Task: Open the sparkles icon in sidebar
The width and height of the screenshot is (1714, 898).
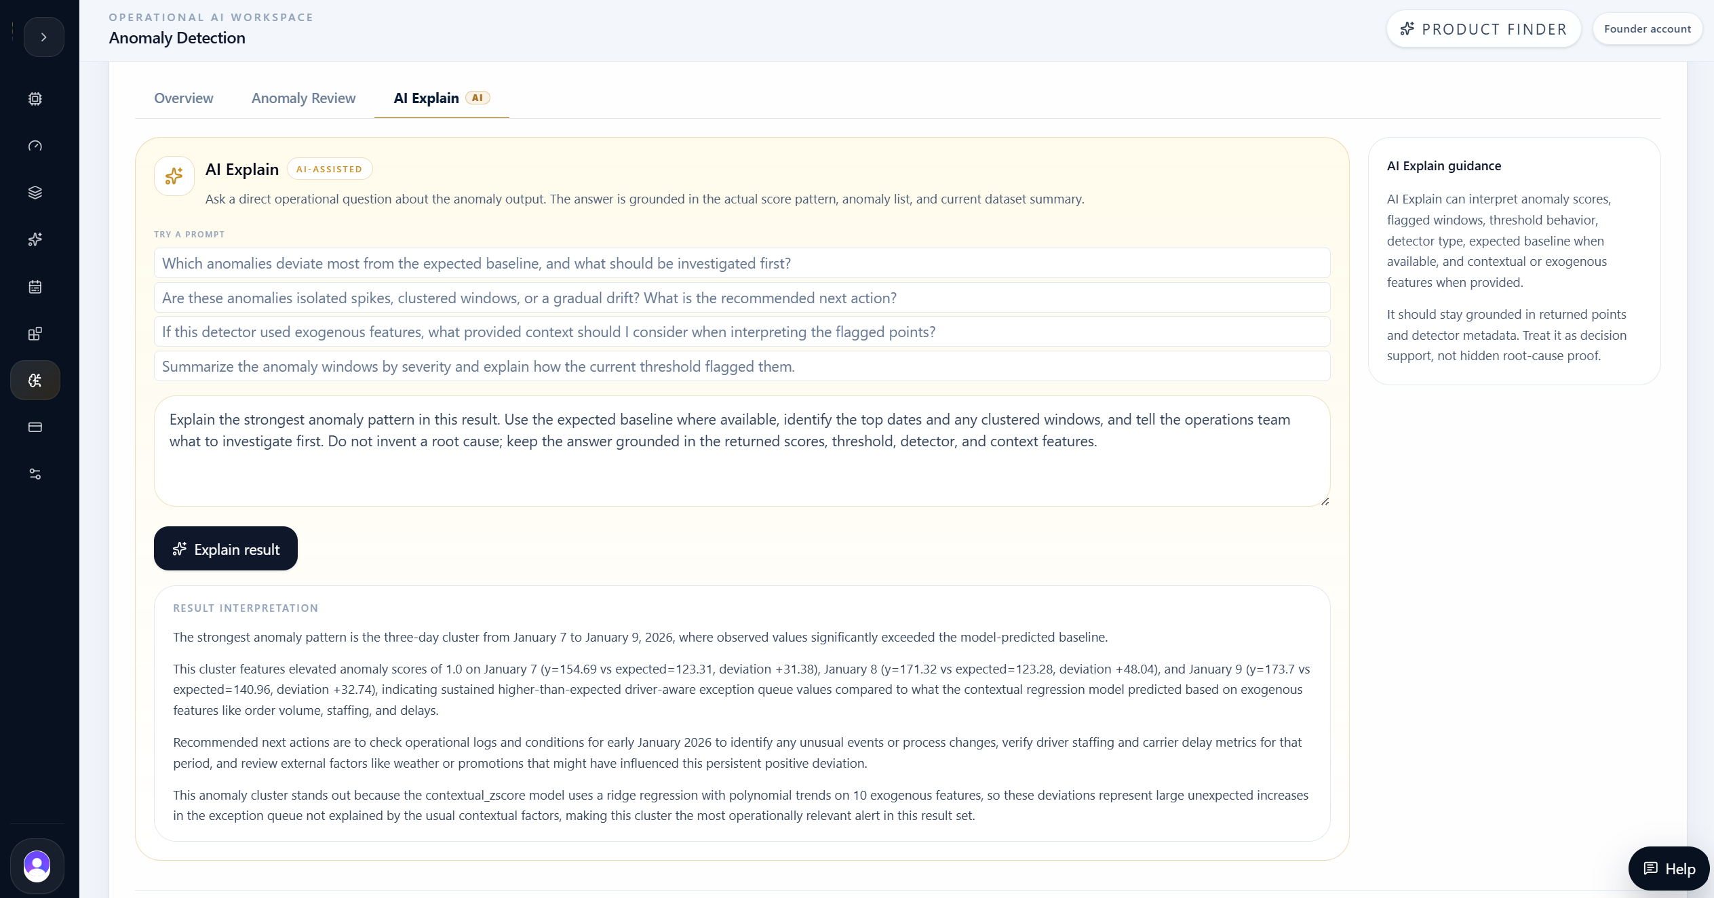Action: pos(35,239)
